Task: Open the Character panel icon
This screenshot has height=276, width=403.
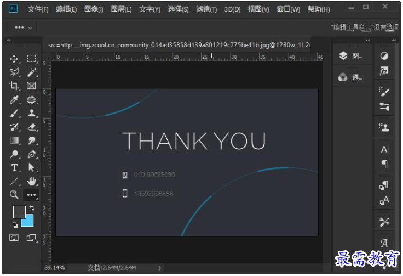Action: click(x=384, y=149)
